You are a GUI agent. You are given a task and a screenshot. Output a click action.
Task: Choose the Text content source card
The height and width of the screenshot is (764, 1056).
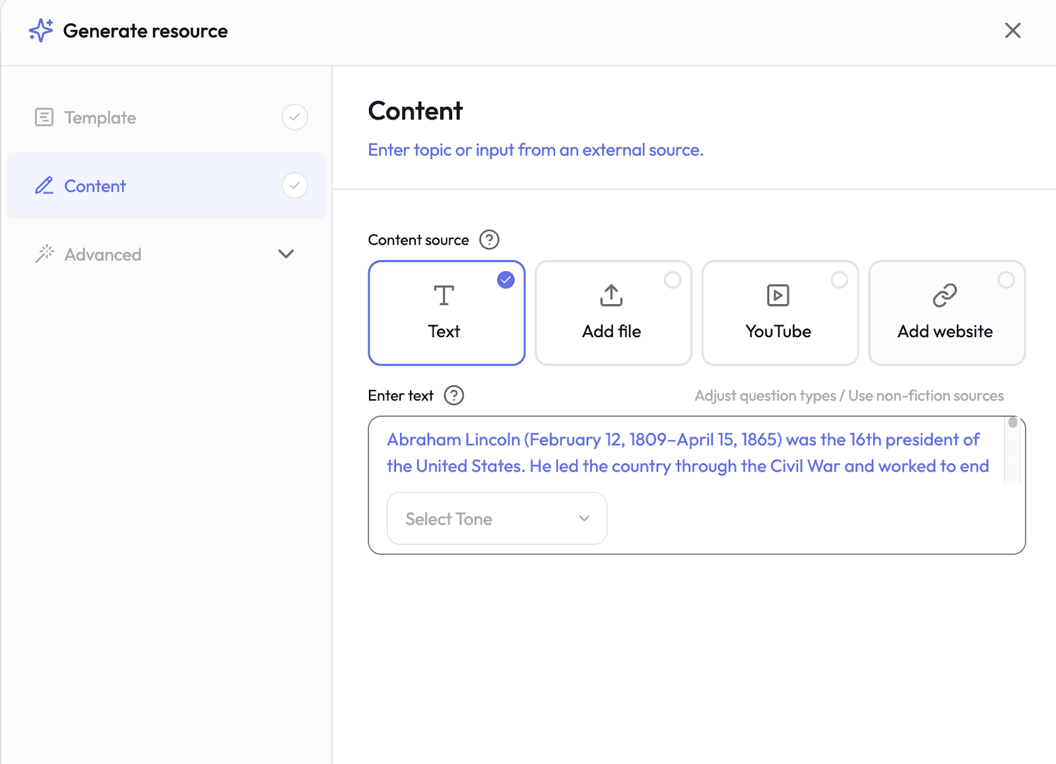447,313
